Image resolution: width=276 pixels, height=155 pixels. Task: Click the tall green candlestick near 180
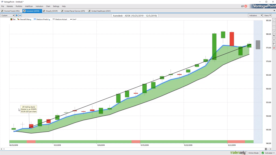click(214, 47)
